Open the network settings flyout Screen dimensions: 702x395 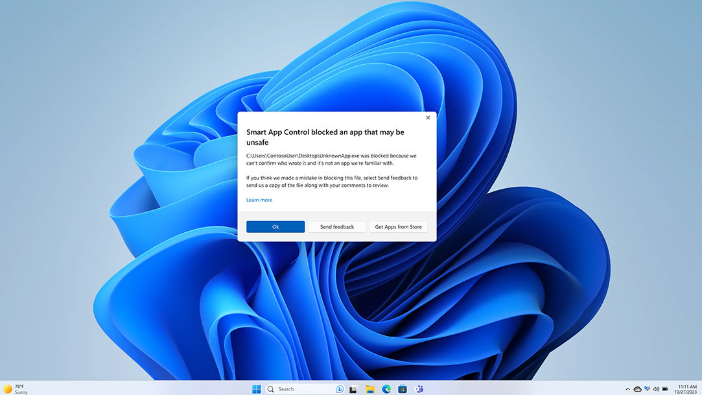tap(648, 389)
